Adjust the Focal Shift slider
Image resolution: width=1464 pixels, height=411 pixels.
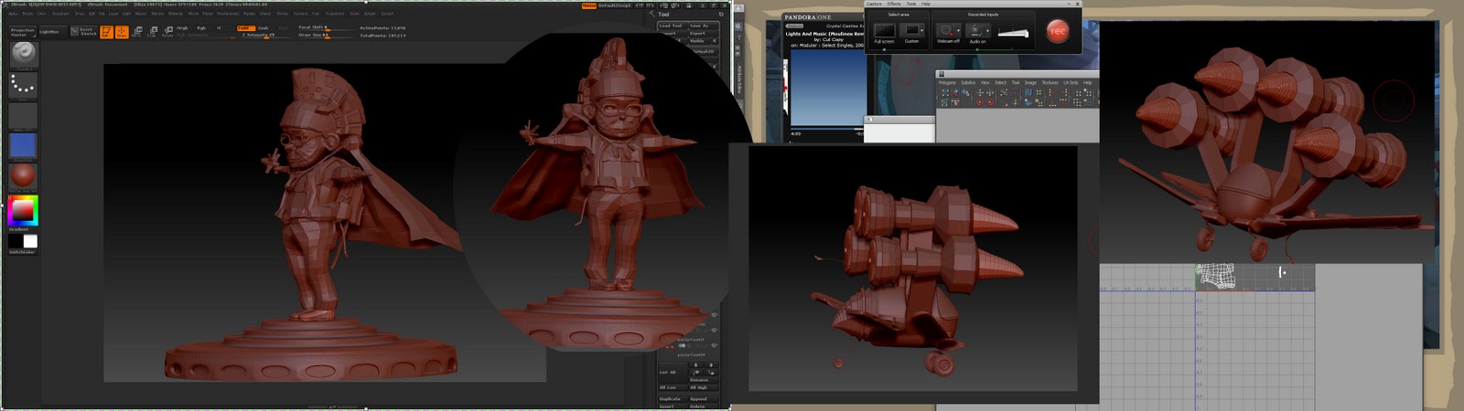pyautogui.click(x=325, y=27)
